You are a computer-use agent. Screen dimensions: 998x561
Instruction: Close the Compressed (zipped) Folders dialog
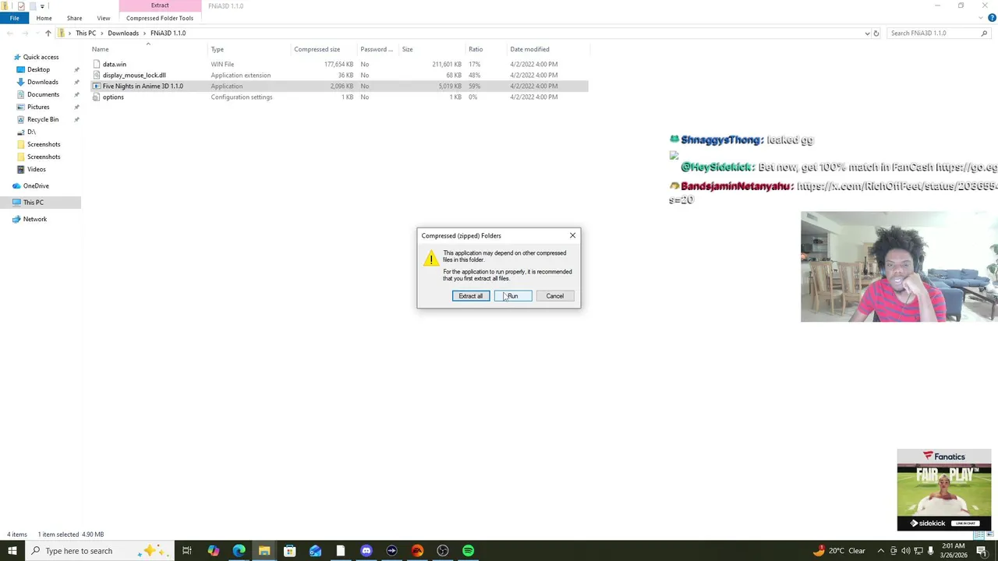572,235
